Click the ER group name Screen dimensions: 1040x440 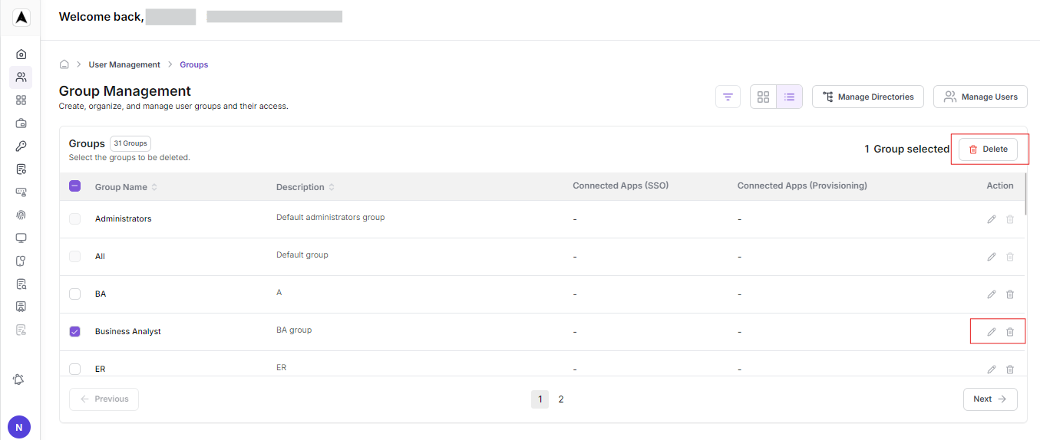click(101, 369)
